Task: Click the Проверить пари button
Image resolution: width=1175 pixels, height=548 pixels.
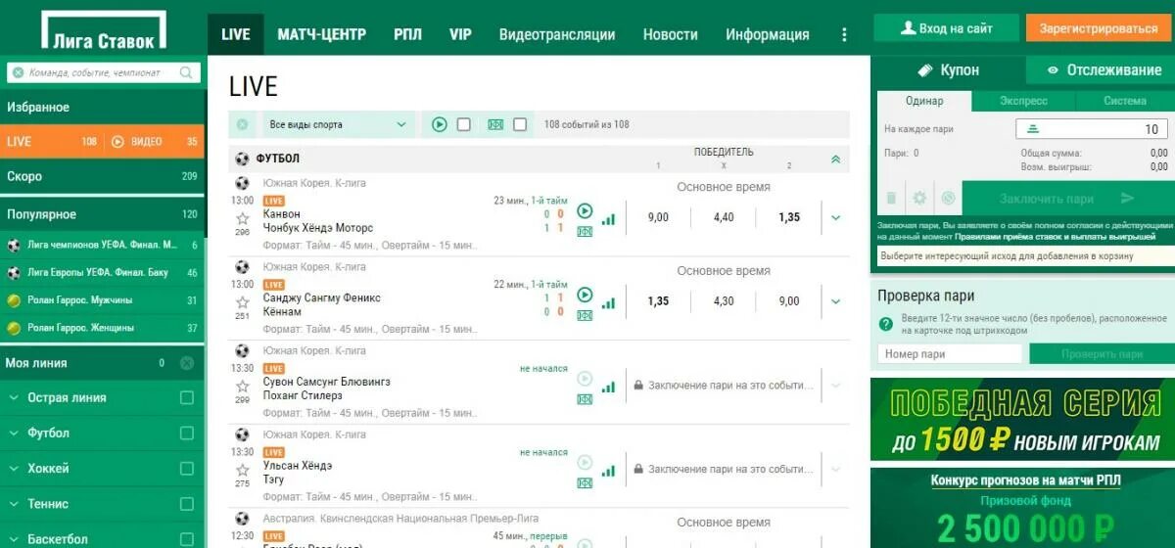Action: 1101,354
